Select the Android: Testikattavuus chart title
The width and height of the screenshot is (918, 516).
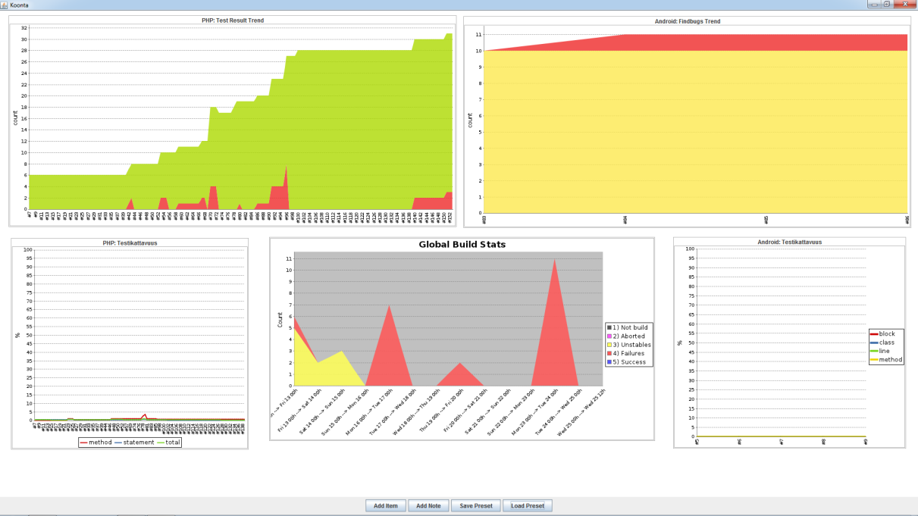click(789, 242)
